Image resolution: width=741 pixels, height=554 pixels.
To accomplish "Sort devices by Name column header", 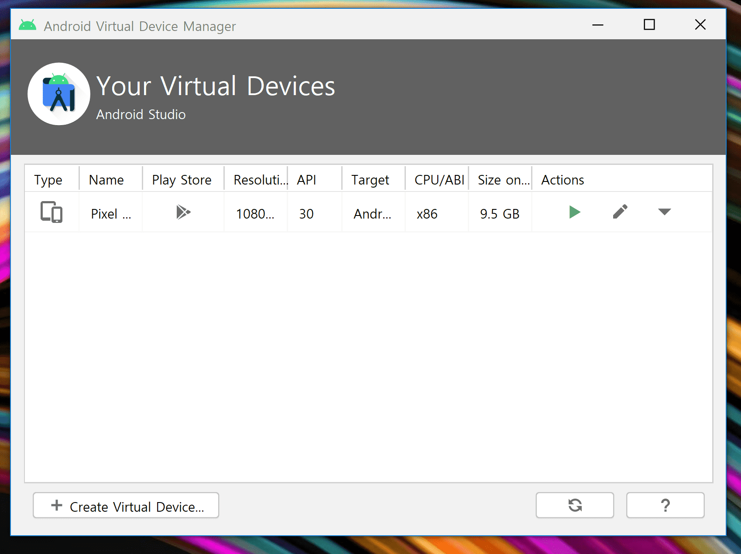I will 111,180.
